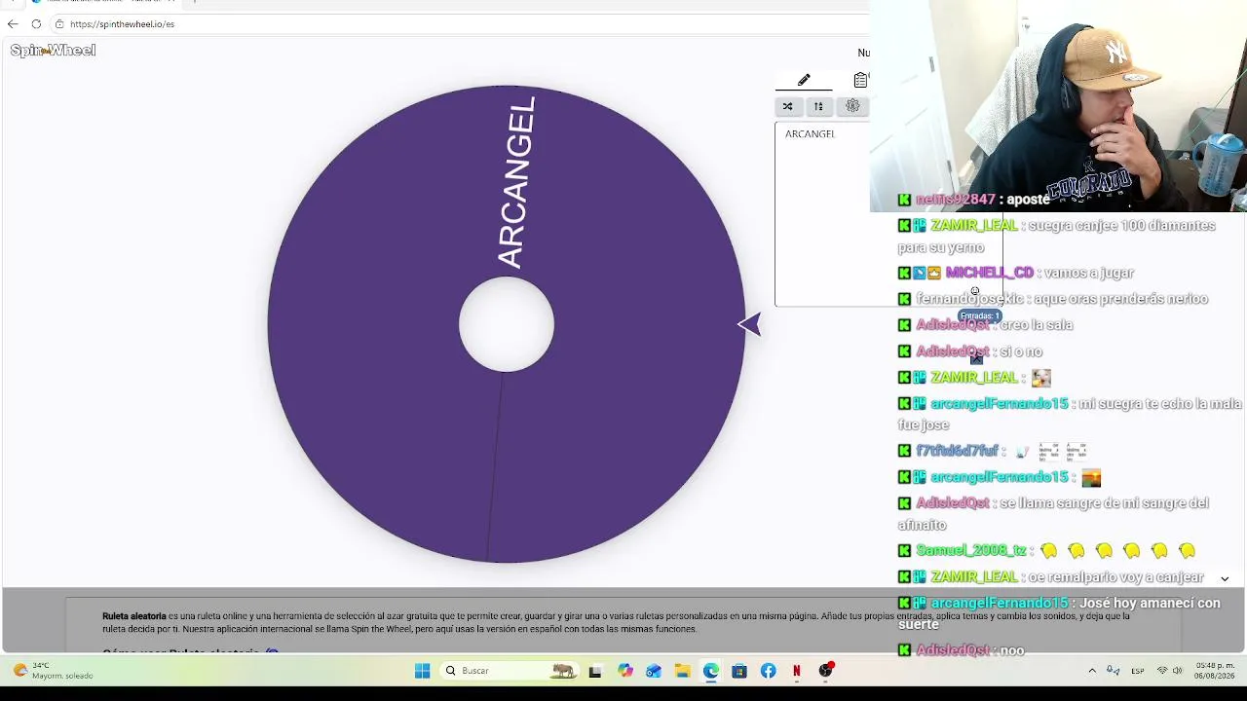Open the network Wi-Fi tray icon

point(1161,671)
